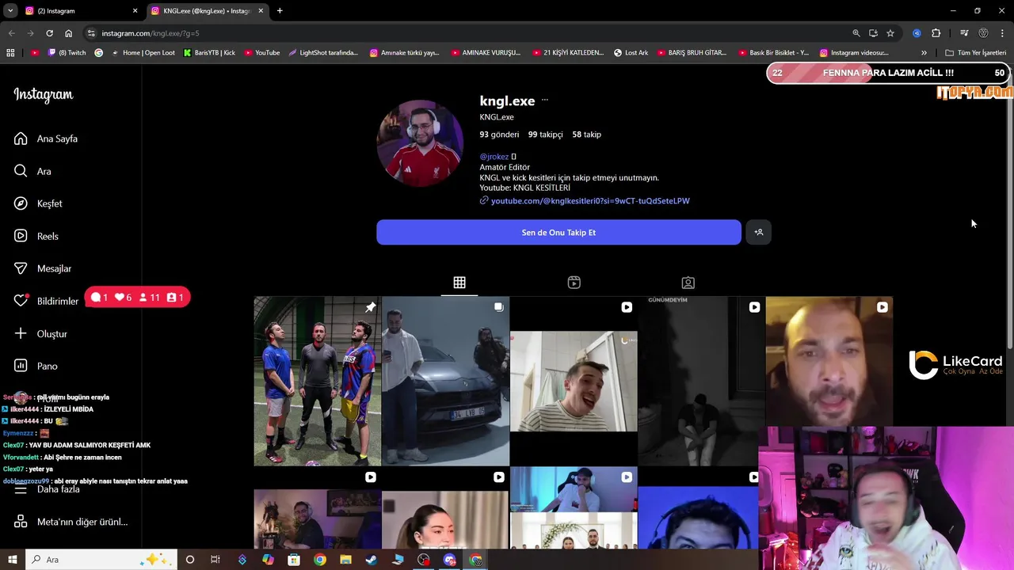Open Tüm Yer İşaretleri folder
The width and height of the screenshot is (1014, 570).
click(x=976, y=53)
